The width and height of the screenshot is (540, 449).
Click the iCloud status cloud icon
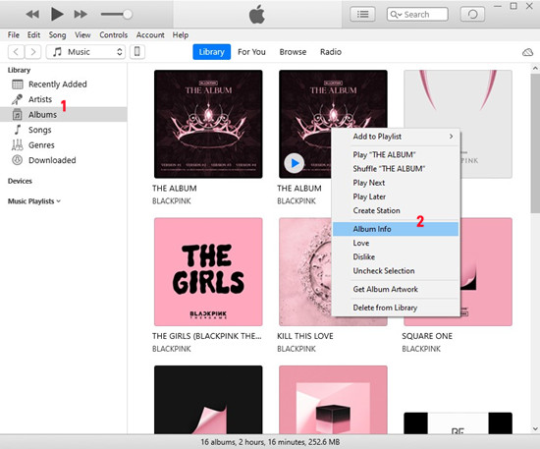coord(527,52)
